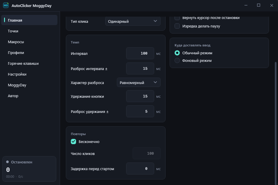Click the chevron arrow of Равномерный dropdown
278x185 pixels.
point(155,82)
